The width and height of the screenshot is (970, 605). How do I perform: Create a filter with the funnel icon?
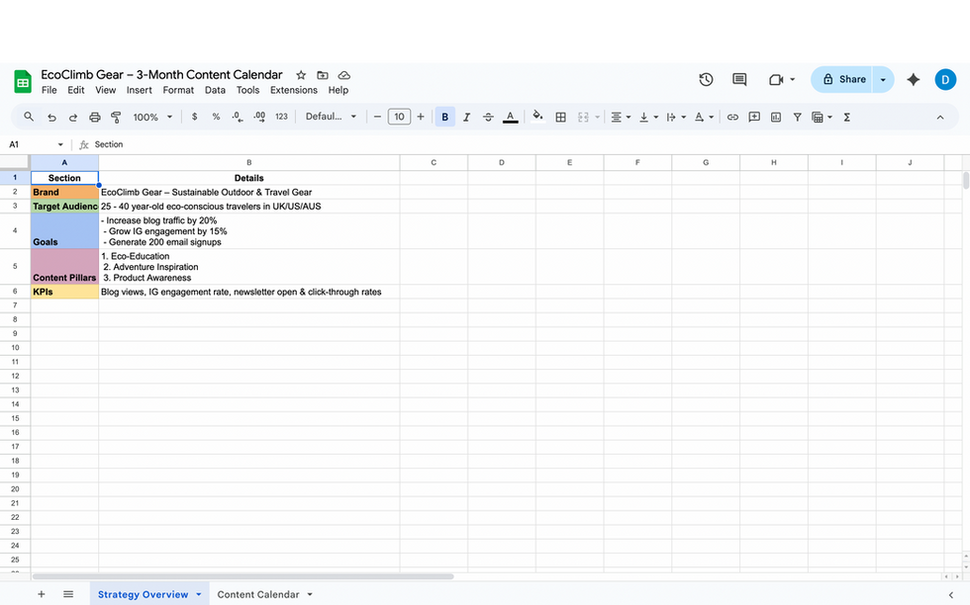click(x=797, y=116)
